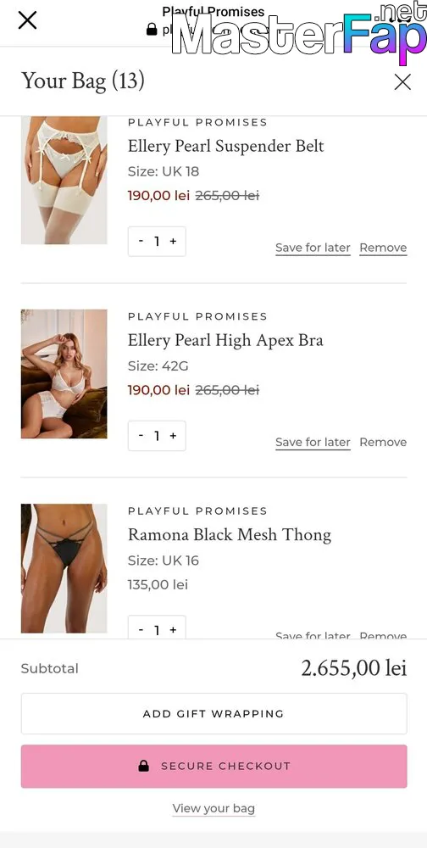This screenshot has width=427, height=848.
Task: Follow the View your bag link
Action: click(213, 808)
